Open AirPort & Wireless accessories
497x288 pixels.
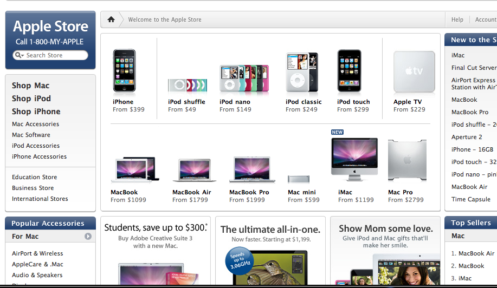click(x=37, y=253)
